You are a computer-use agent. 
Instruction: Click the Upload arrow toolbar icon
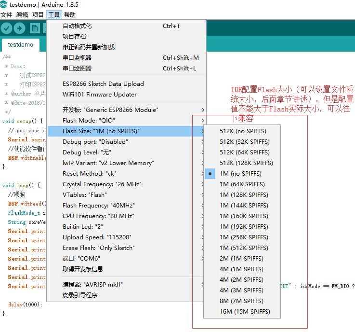pyautogui.click(x=19, y=28)
